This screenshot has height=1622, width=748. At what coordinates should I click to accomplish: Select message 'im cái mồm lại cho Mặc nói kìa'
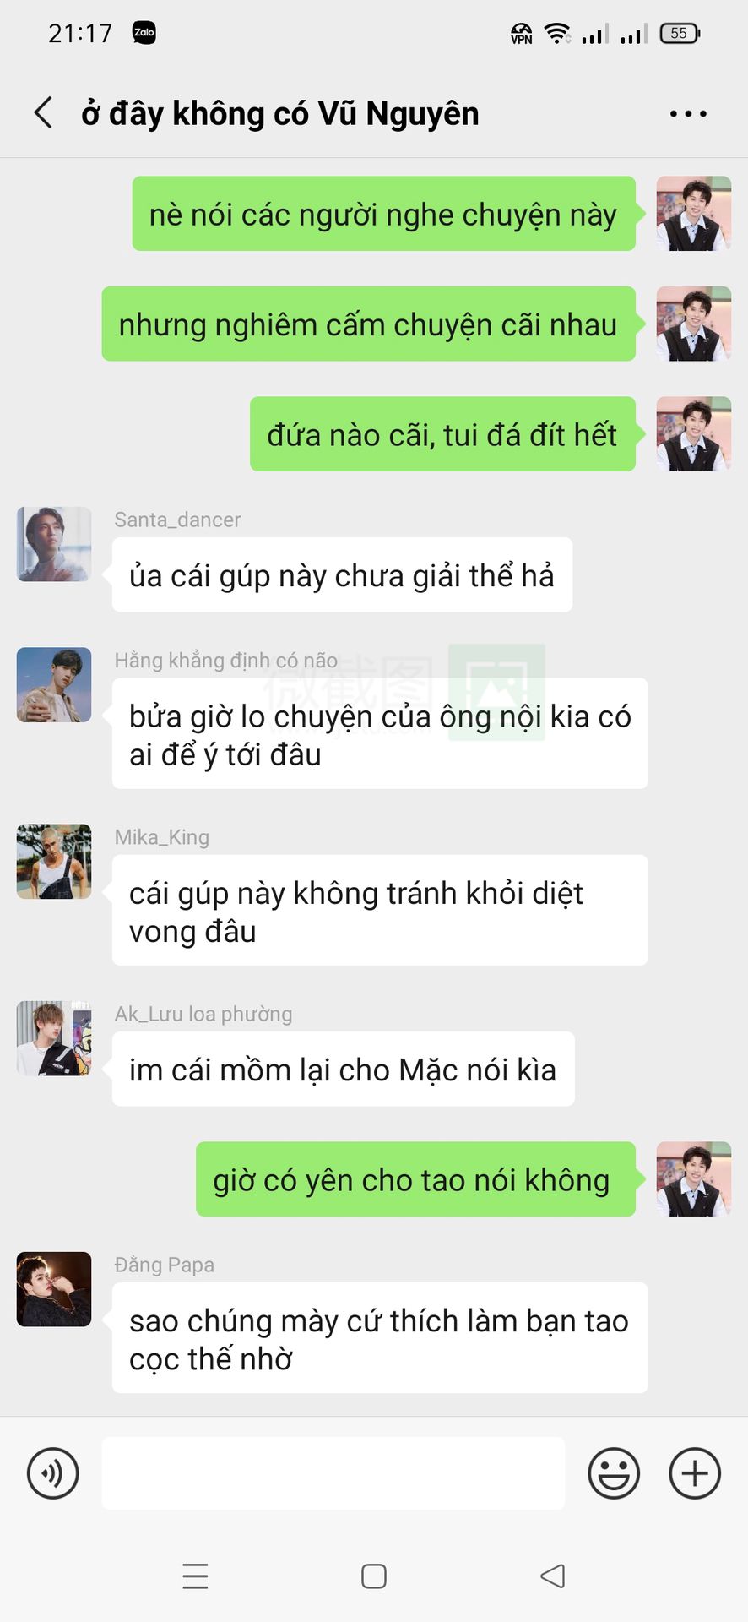344,1069
